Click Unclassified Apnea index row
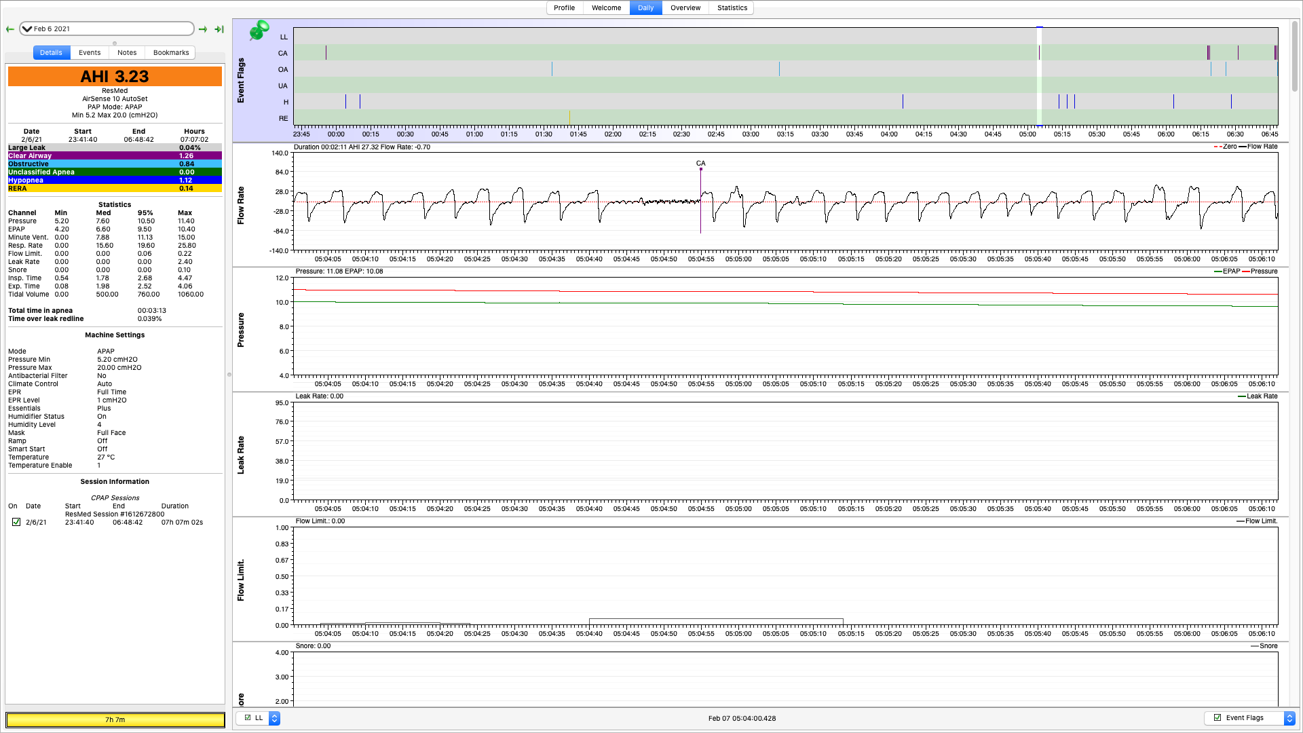The image size is (1303, 733). [x=115, y=172]
